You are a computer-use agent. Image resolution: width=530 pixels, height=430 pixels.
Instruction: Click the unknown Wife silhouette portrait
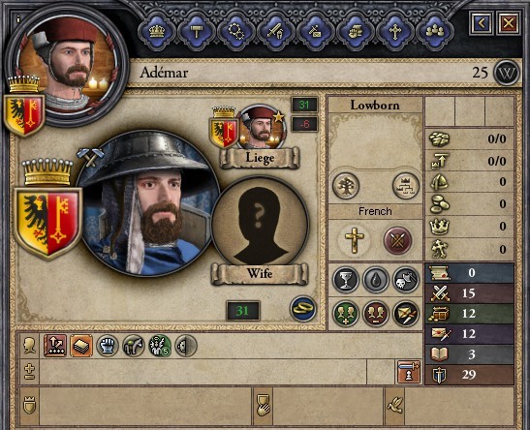tap(260, 225)
